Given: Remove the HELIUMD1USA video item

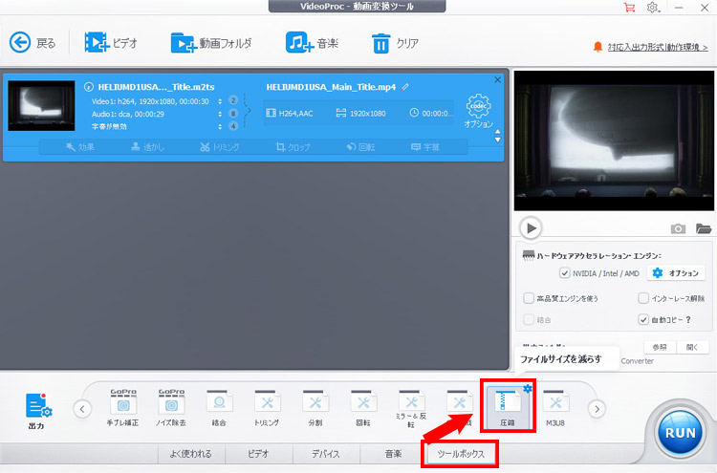Looking at the screenshot, I should click(497, 80).
